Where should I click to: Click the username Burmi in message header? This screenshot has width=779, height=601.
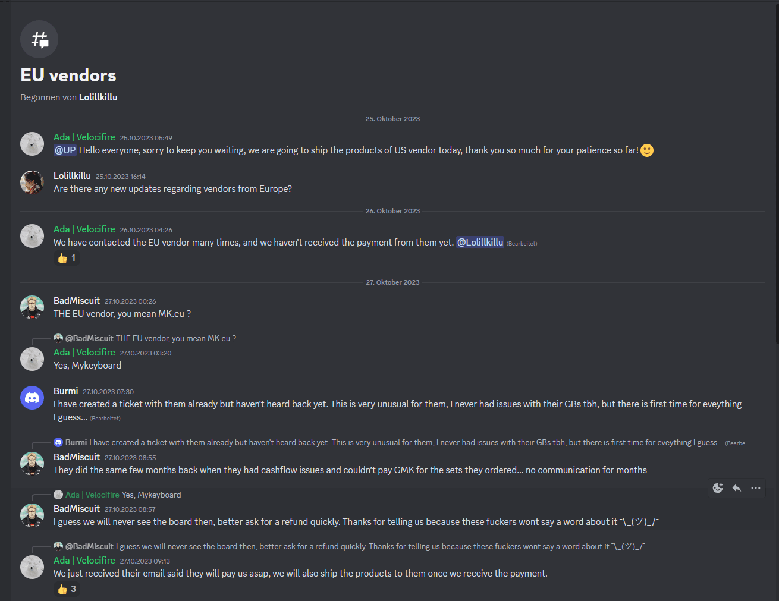pos(65,391)
